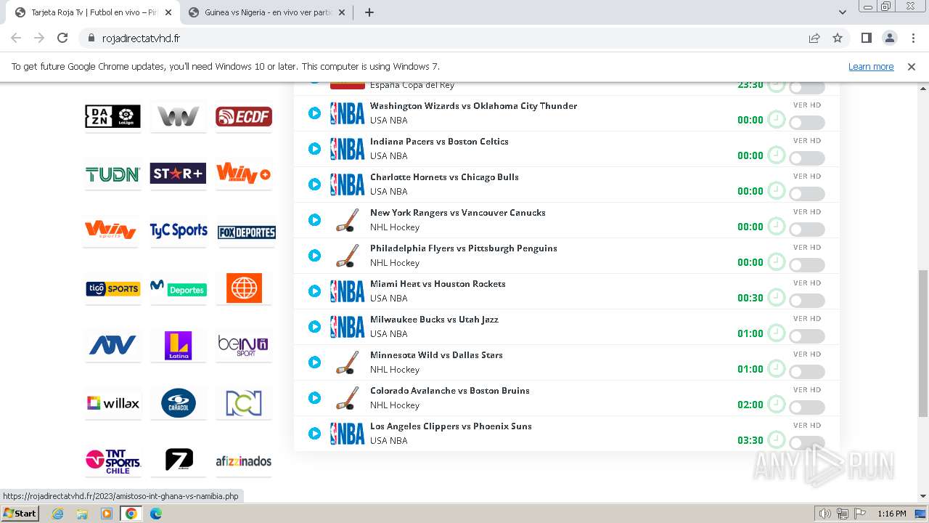929x523 pixels.
Task: Open the Win Sports channel logo
Action: coord(110,230)
